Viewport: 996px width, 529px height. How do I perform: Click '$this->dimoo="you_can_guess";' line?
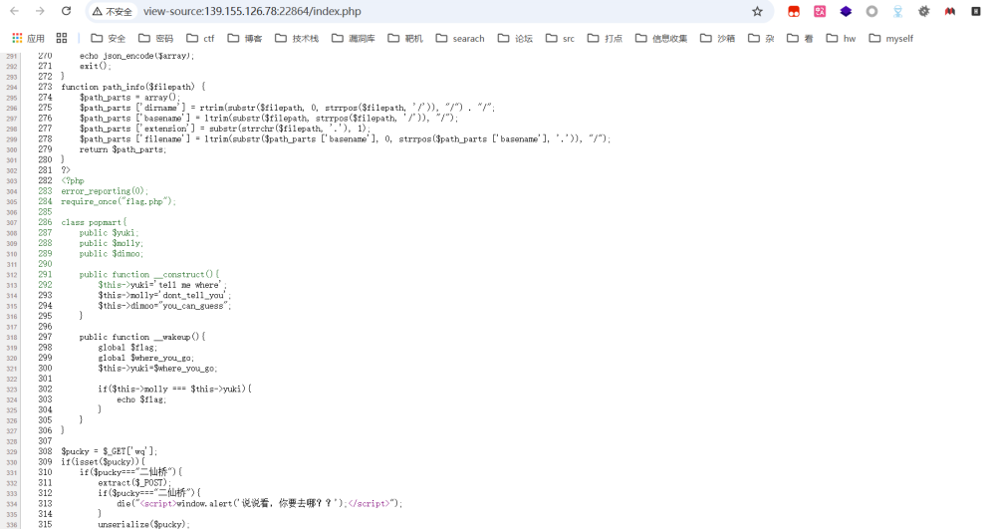point(164,306)
